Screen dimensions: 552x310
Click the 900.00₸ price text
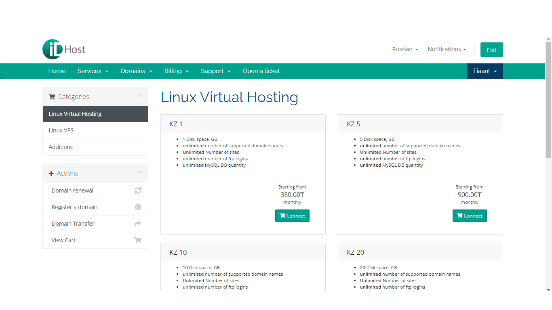tap(470, 195)
